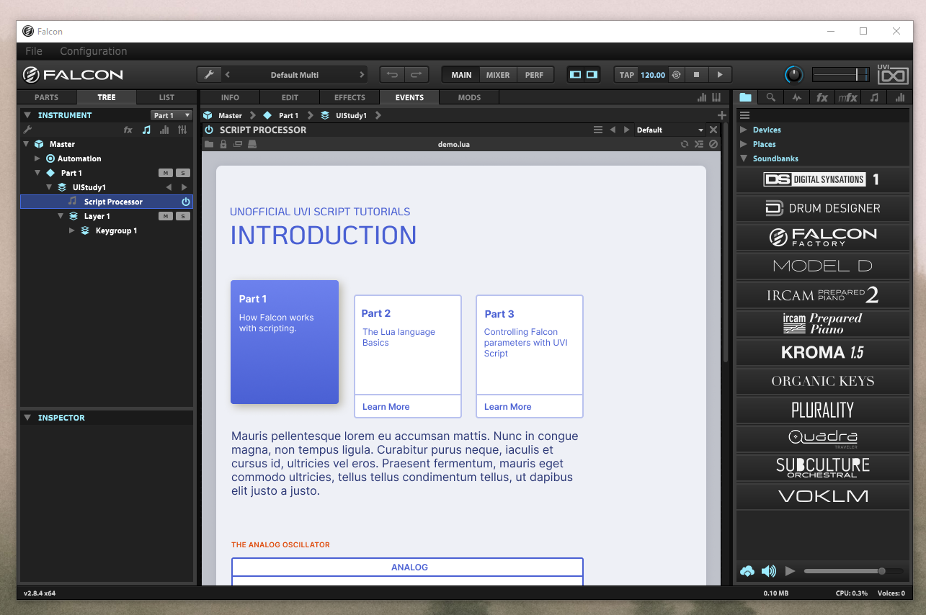Mute Part 1 with the M button
926x615 pixels.
(x=165, y=173)
